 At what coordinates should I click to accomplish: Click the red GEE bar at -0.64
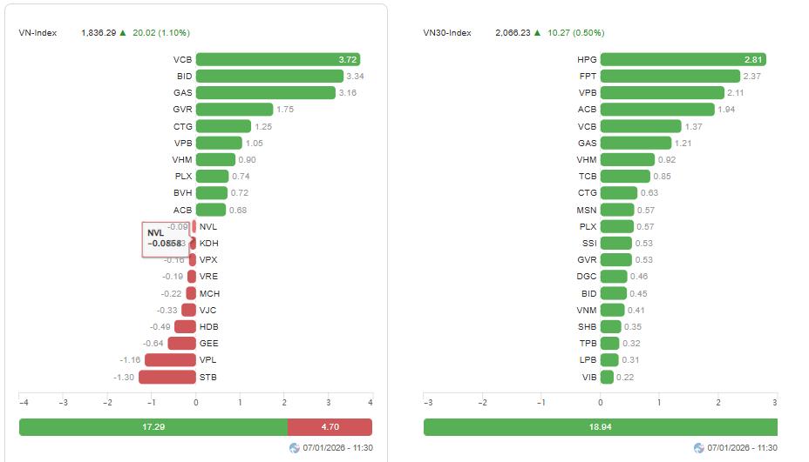click(181, 344)
